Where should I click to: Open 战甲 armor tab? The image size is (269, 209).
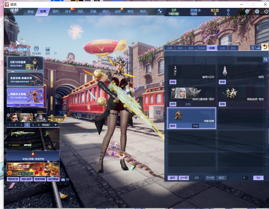pos(118,11)
